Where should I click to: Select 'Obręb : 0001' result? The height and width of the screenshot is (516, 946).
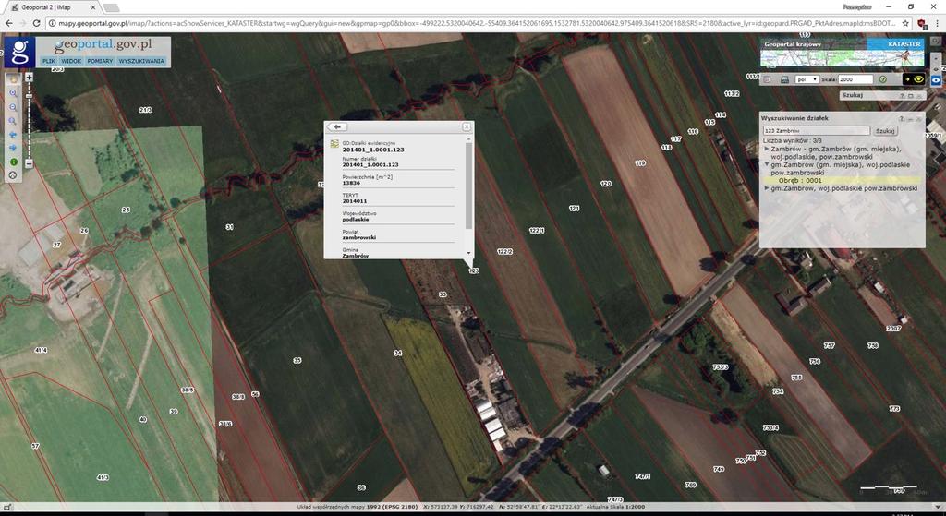[x=842, y=180]
